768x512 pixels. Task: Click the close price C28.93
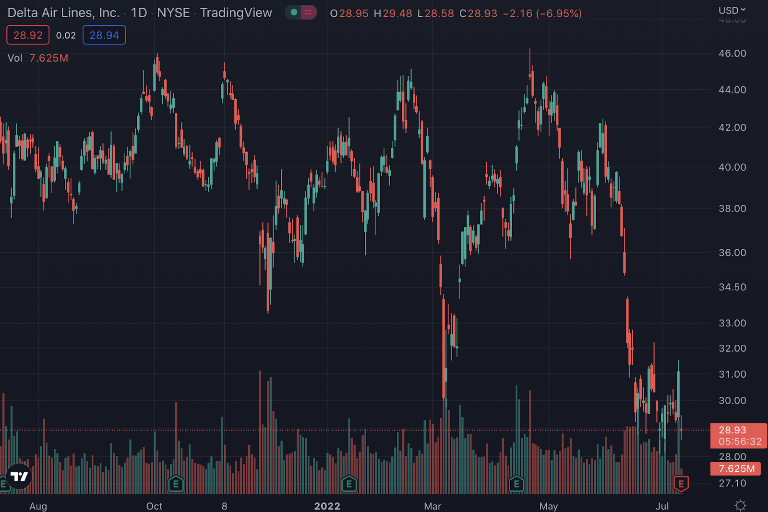(478, 13)
